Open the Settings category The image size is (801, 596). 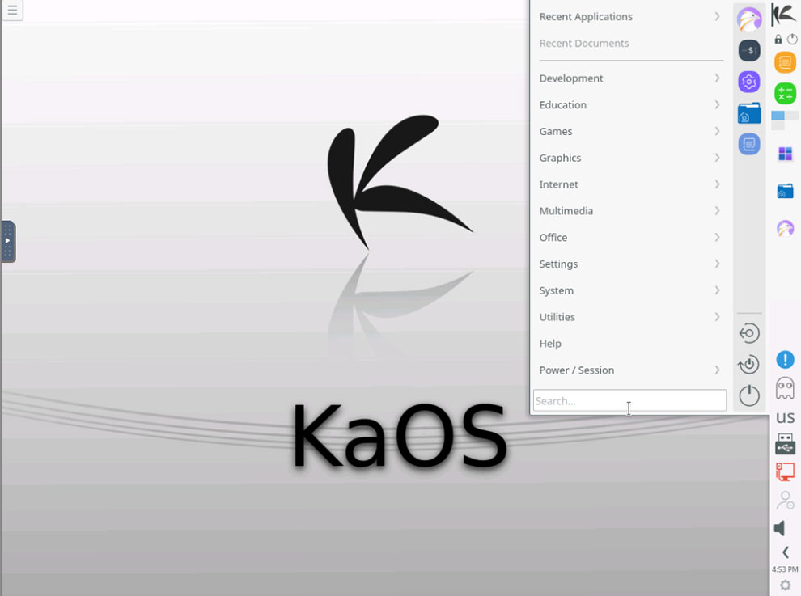click(631, 264)
